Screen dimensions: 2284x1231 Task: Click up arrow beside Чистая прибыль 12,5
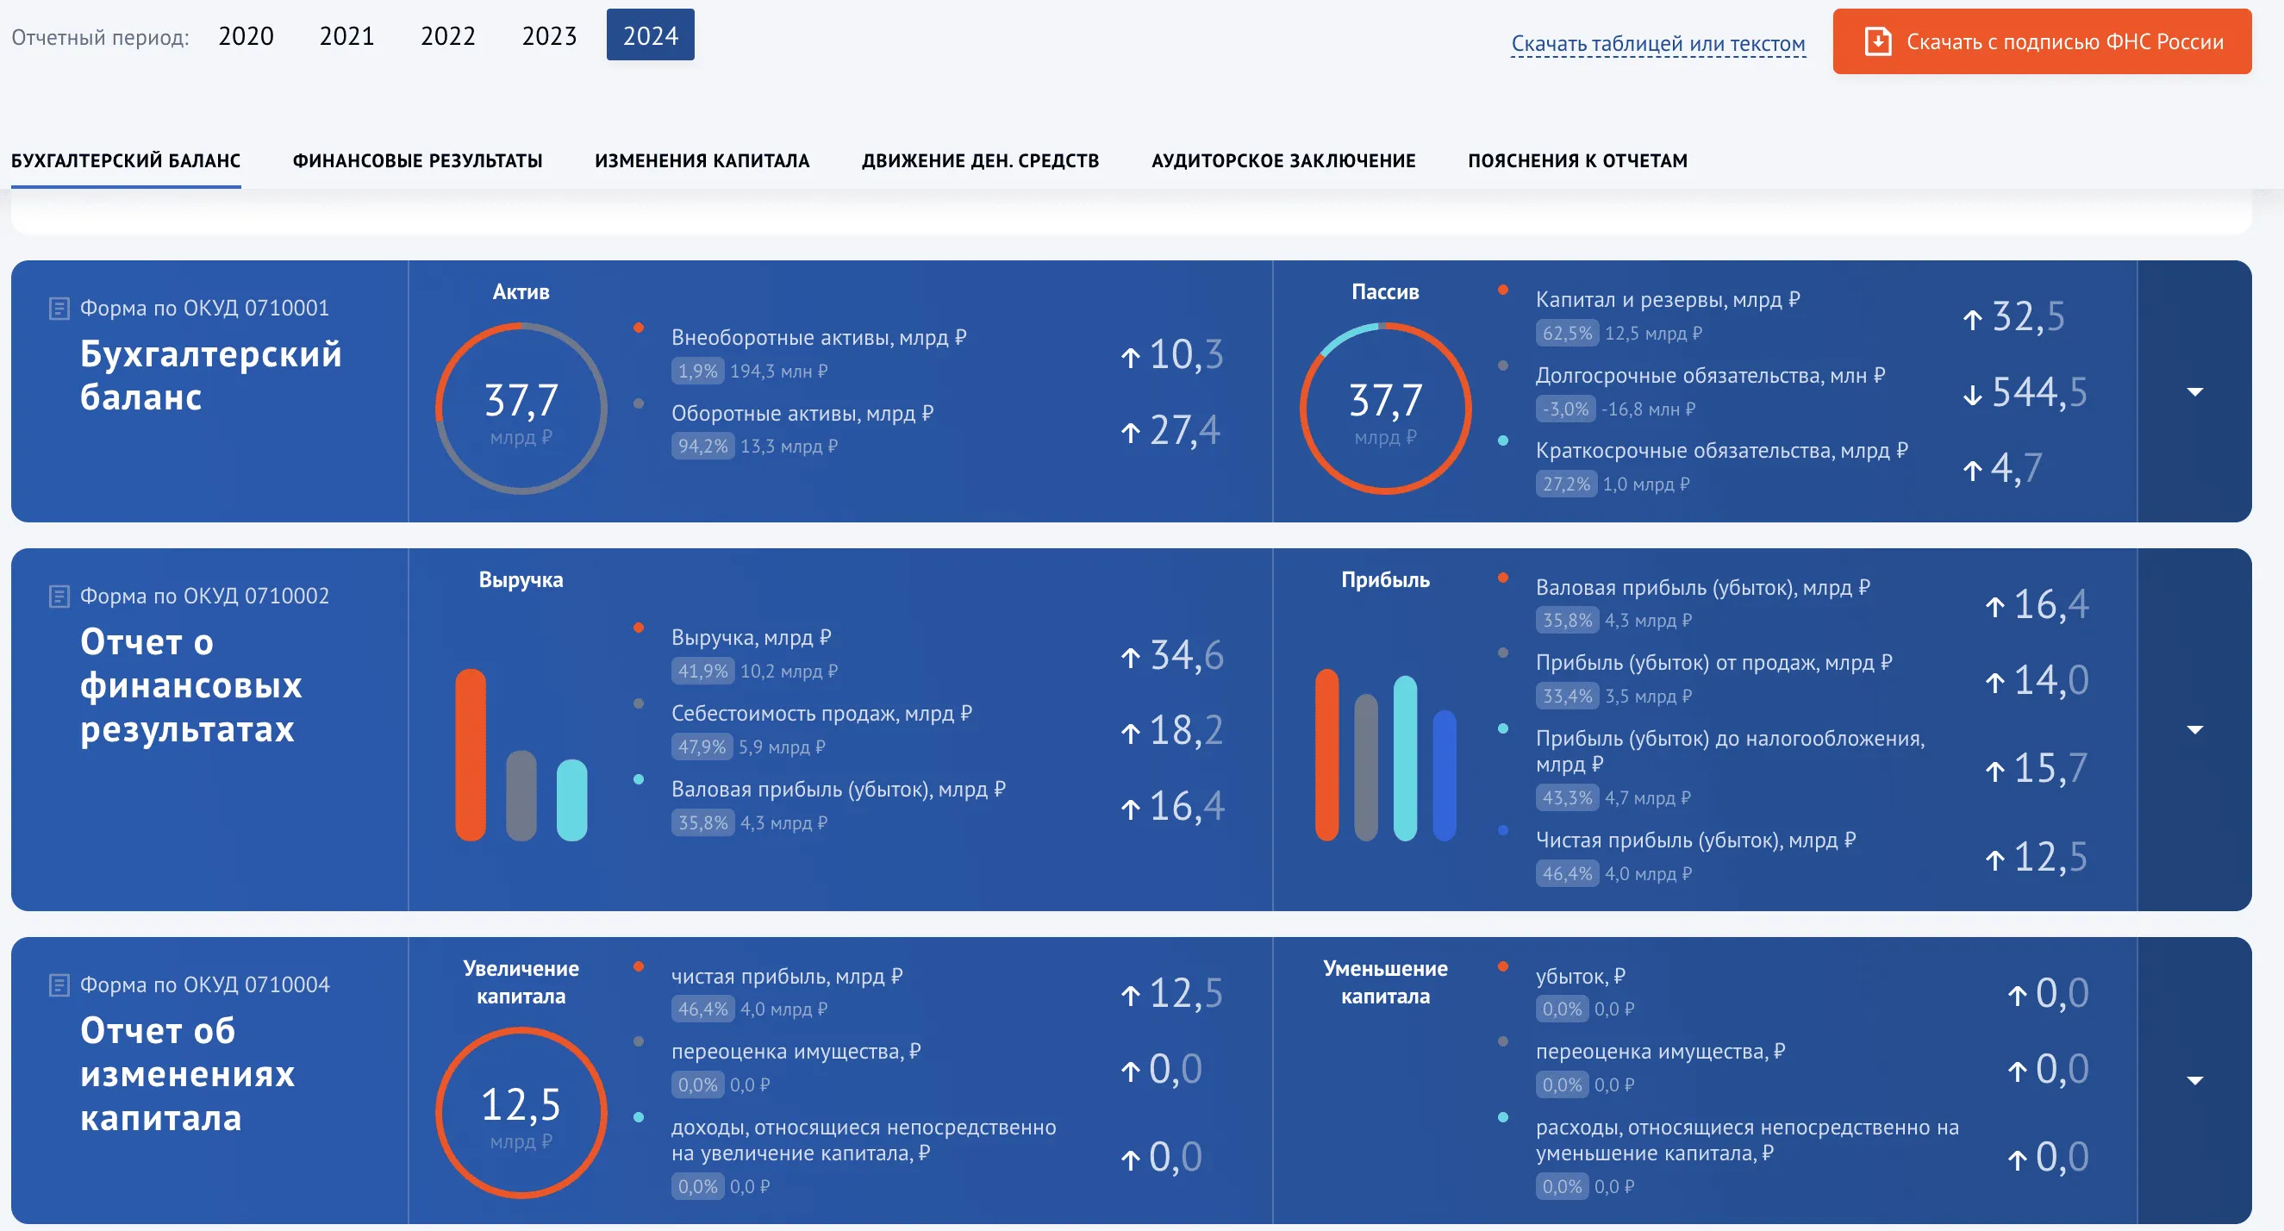tap(1995, 859)
